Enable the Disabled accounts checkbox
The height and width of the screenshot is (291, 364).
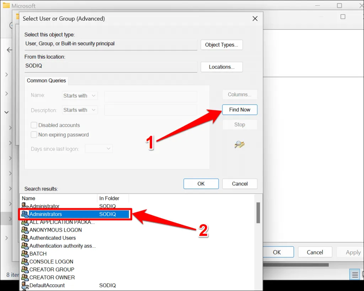click(34, 125)
